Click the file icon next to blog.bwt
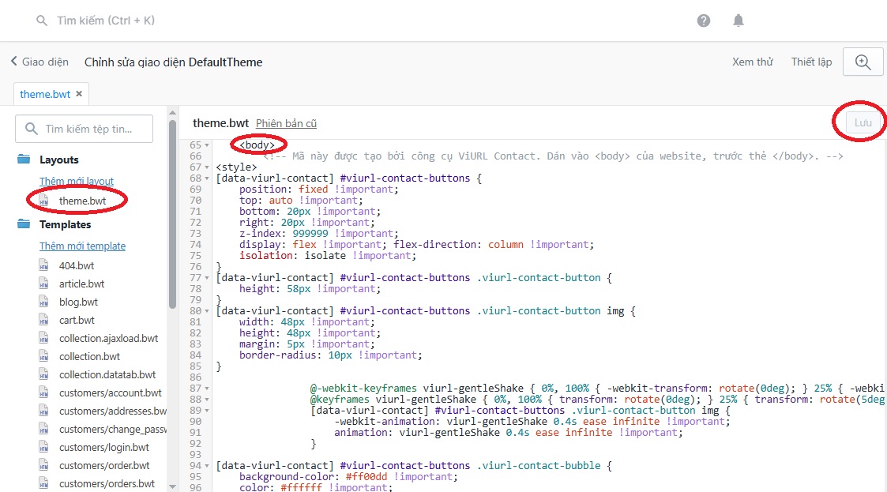The width and height of the screenshot is (887, 492). [43, 302]
